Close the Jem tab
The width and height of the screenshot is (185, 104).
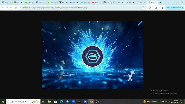[x=44, y=2]
